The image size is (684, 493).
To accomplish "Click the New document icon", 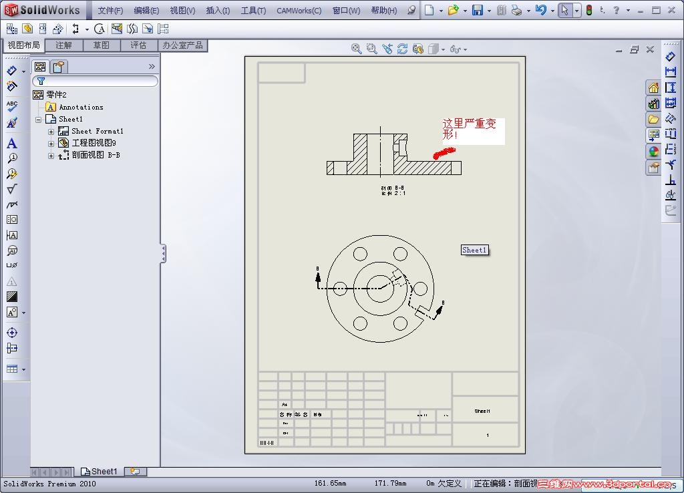I will point(430,10).
